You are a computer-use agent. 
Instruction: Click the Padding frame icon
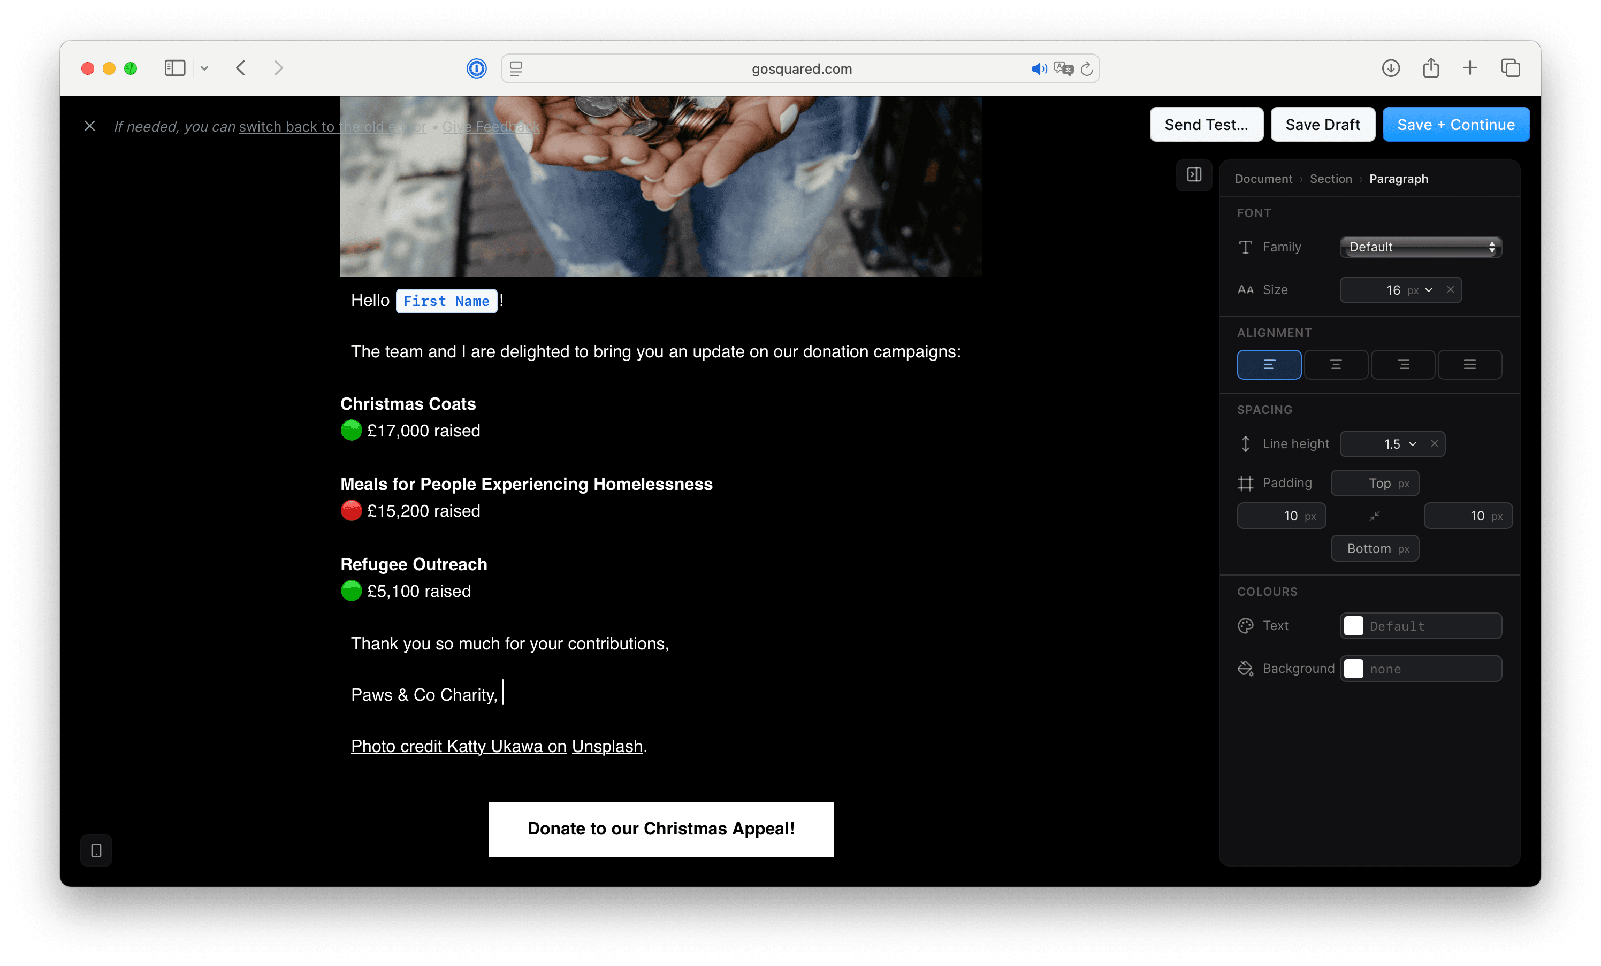1245,484
